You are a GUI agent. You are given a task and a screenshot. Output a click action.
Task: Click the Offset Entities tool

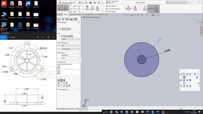point(98,9)
